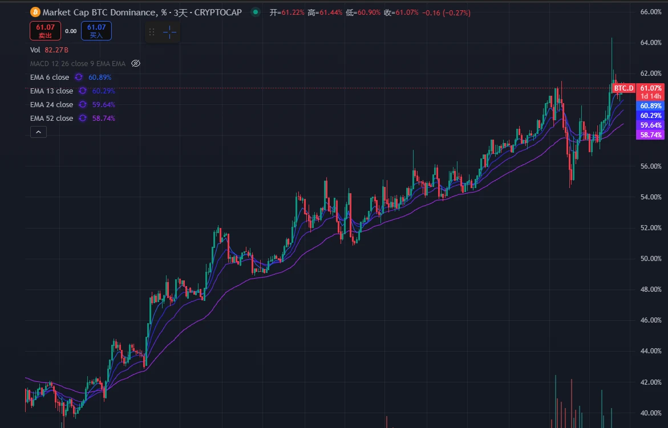This screenshot has width=668, height=428.
Task: Click the green market status dot
Action: tap(256, 12)
